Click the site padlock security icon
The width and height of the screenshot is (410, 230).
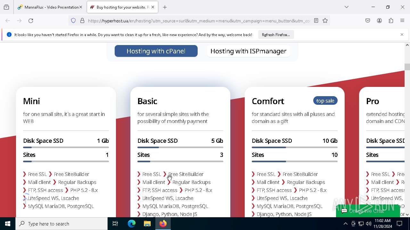(82, 21)
